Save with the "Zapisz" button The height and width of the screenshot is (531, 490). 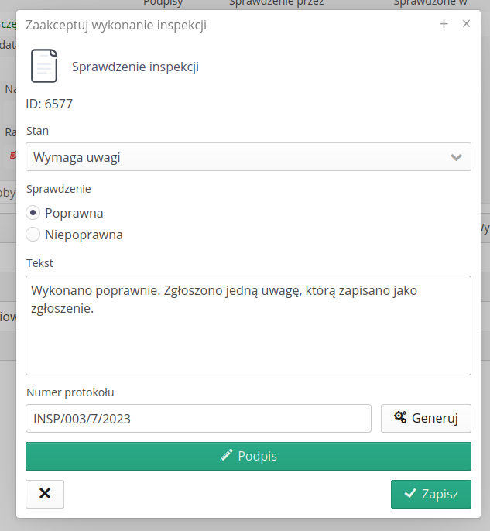[431, 494]
